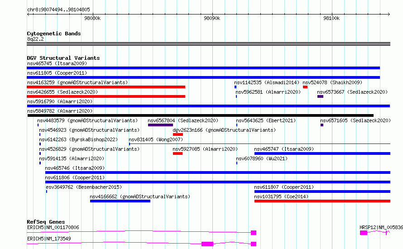The image size is (403, 249).
Task: Select the purple nsv6567804 variant bar
Action: [160, 125]
